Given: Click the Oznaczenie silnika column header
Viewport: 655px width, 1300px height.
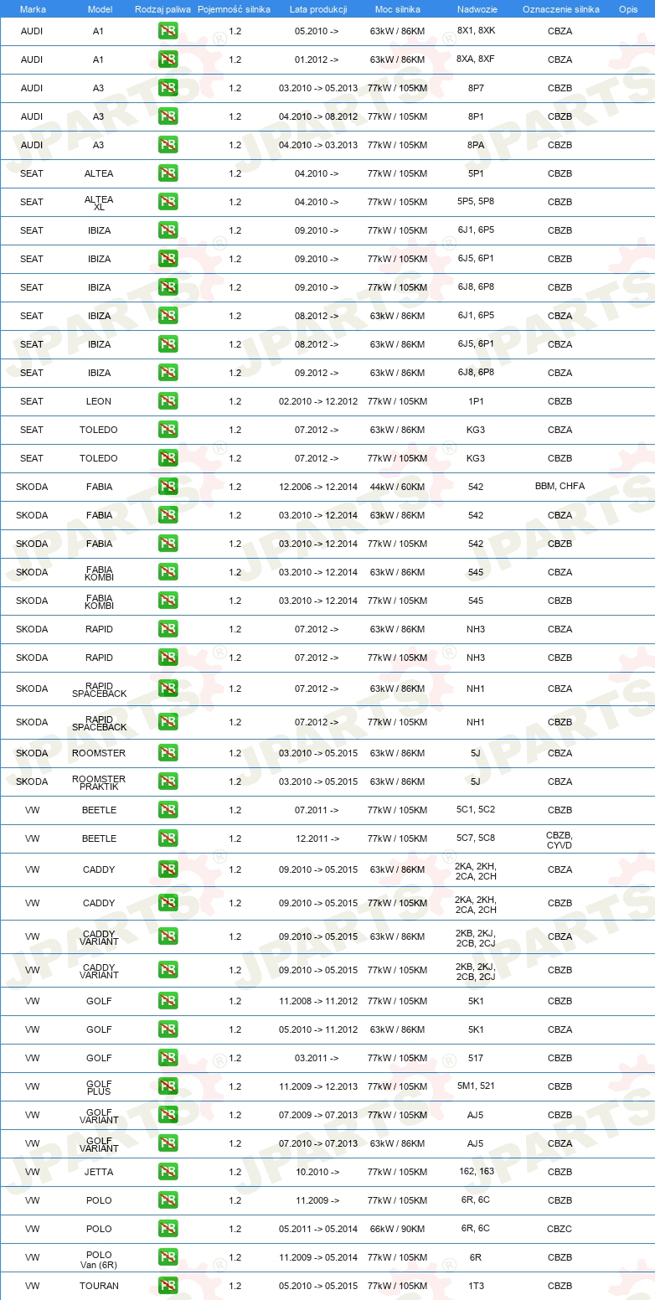Looking at the screenshot, I should tap(560, 9).
